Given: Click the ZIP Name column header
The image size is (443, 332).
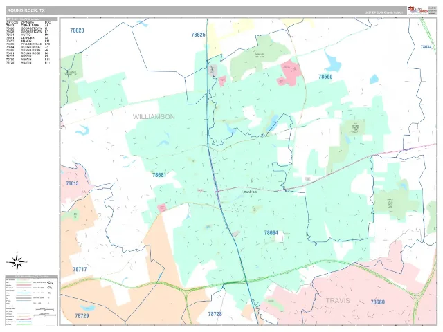Looking at the screenshot, I should pos(28,22).
